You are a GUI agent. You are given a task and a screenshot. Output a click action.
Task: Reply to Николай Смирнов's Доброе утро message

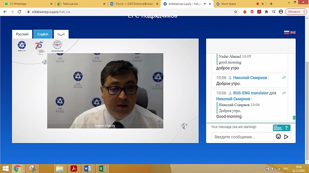pyautogui.click(x=284, y=77)
